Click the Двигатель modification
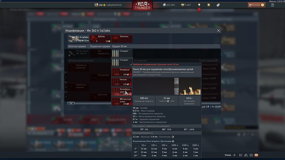Screen dimensions: 285x160 100,97
